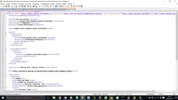Viewport: 178px width, 100px height.
Task: Open the Visualizar menu
Action: coord(21,4)
